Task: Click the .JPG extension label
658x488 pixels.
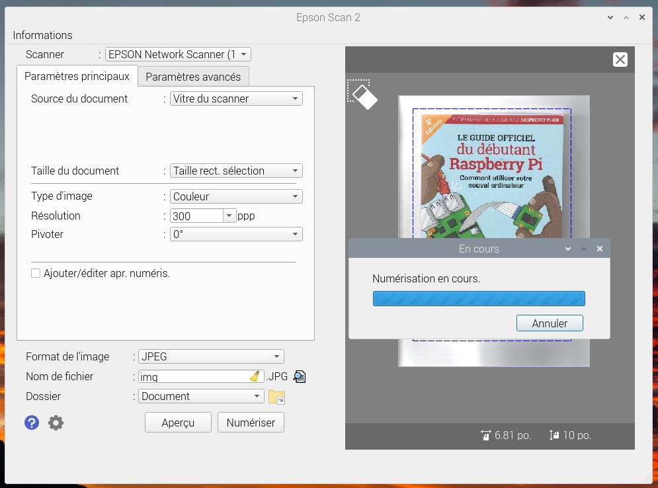Action: coord(277,376)
